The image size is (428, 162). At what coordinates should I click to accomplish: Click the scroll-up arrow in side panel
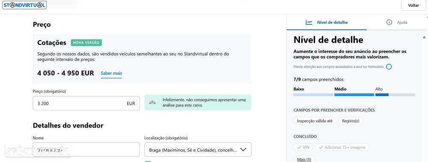(x=424, y=37)
